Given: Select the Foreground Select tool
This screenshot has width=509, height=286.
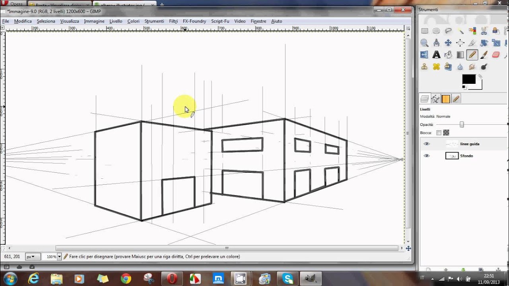Looking at the screenshot, I should click(x=496, y=31).
